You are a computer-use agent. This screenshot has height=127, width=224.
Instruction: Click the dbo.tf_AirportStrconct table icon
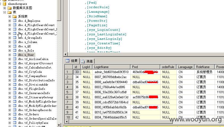point(15,63)
